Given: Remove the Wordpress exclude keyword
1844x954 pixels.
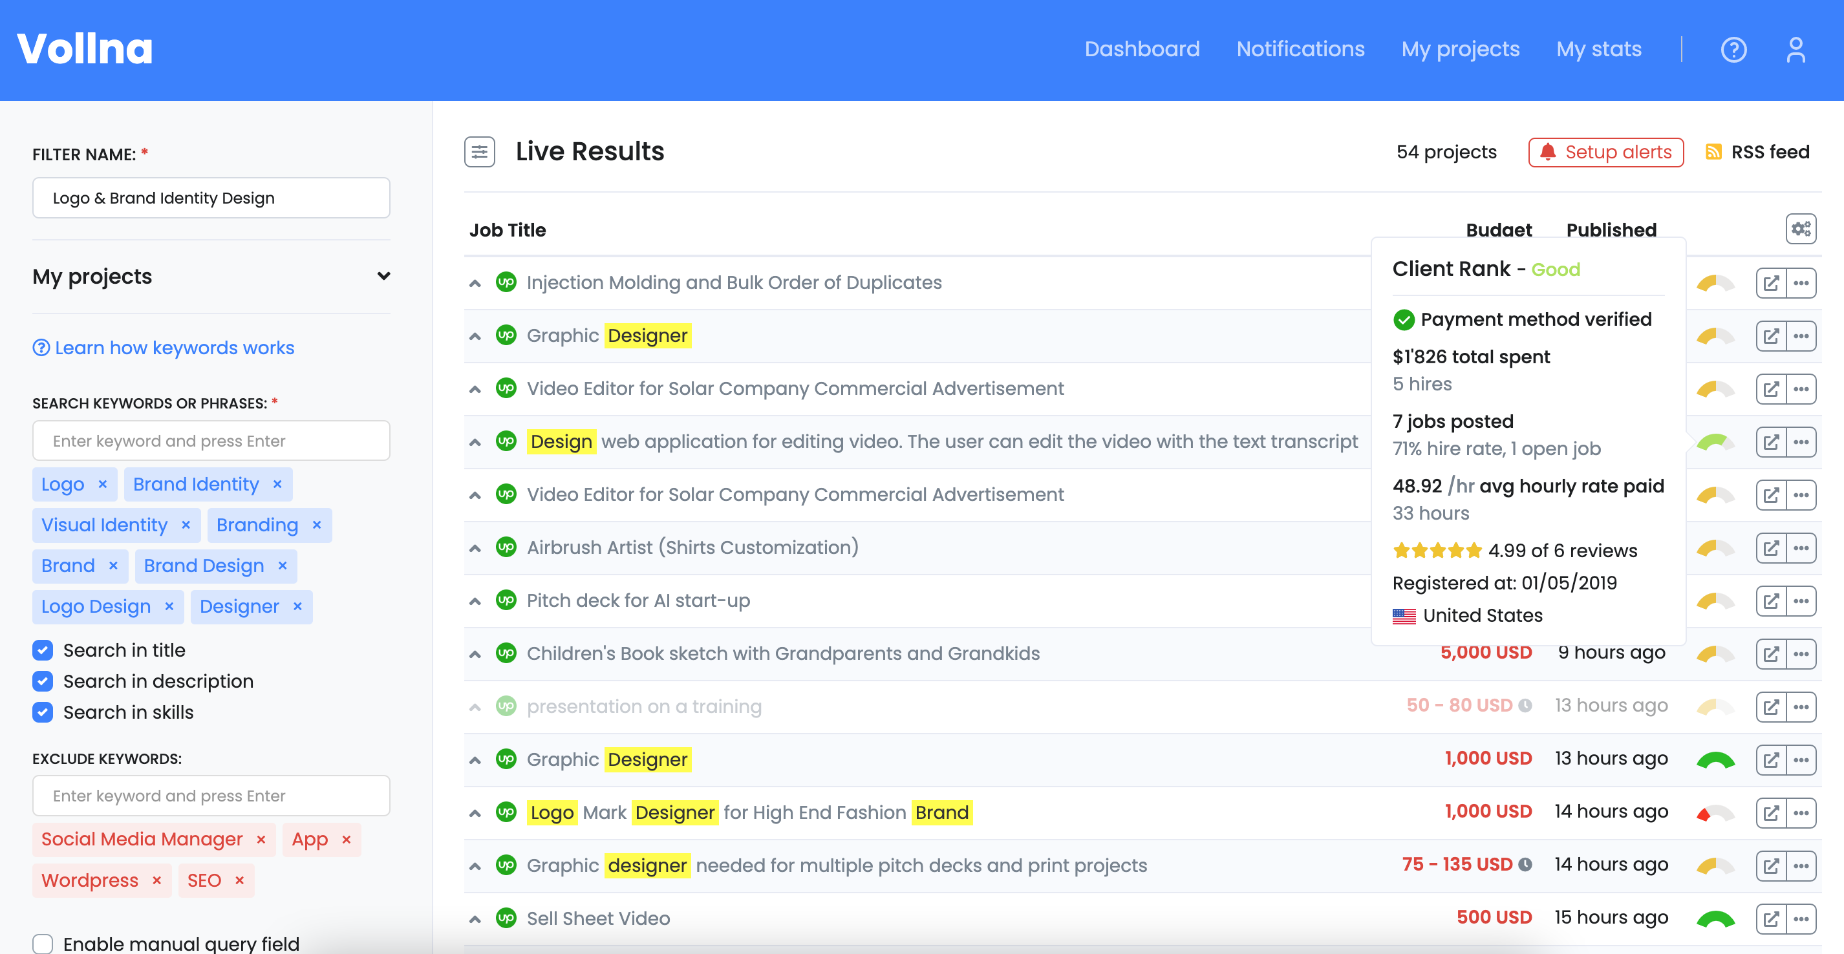Looking at the screenshot, I should click(156, 880).
